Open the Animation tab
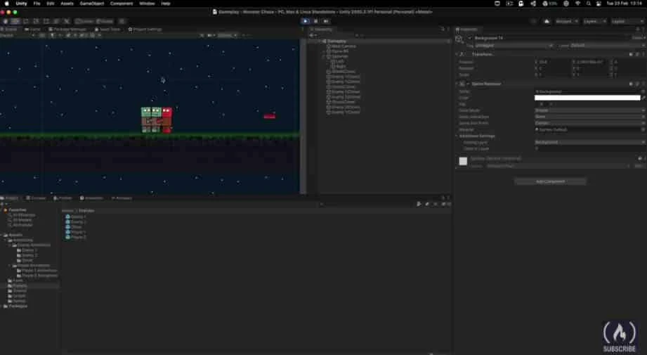This screenshot has width=647, height=355. [91, 198]
